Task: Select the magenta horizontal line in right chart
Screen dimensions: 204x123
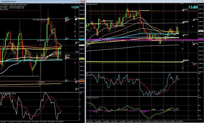Action: (142, 40)
